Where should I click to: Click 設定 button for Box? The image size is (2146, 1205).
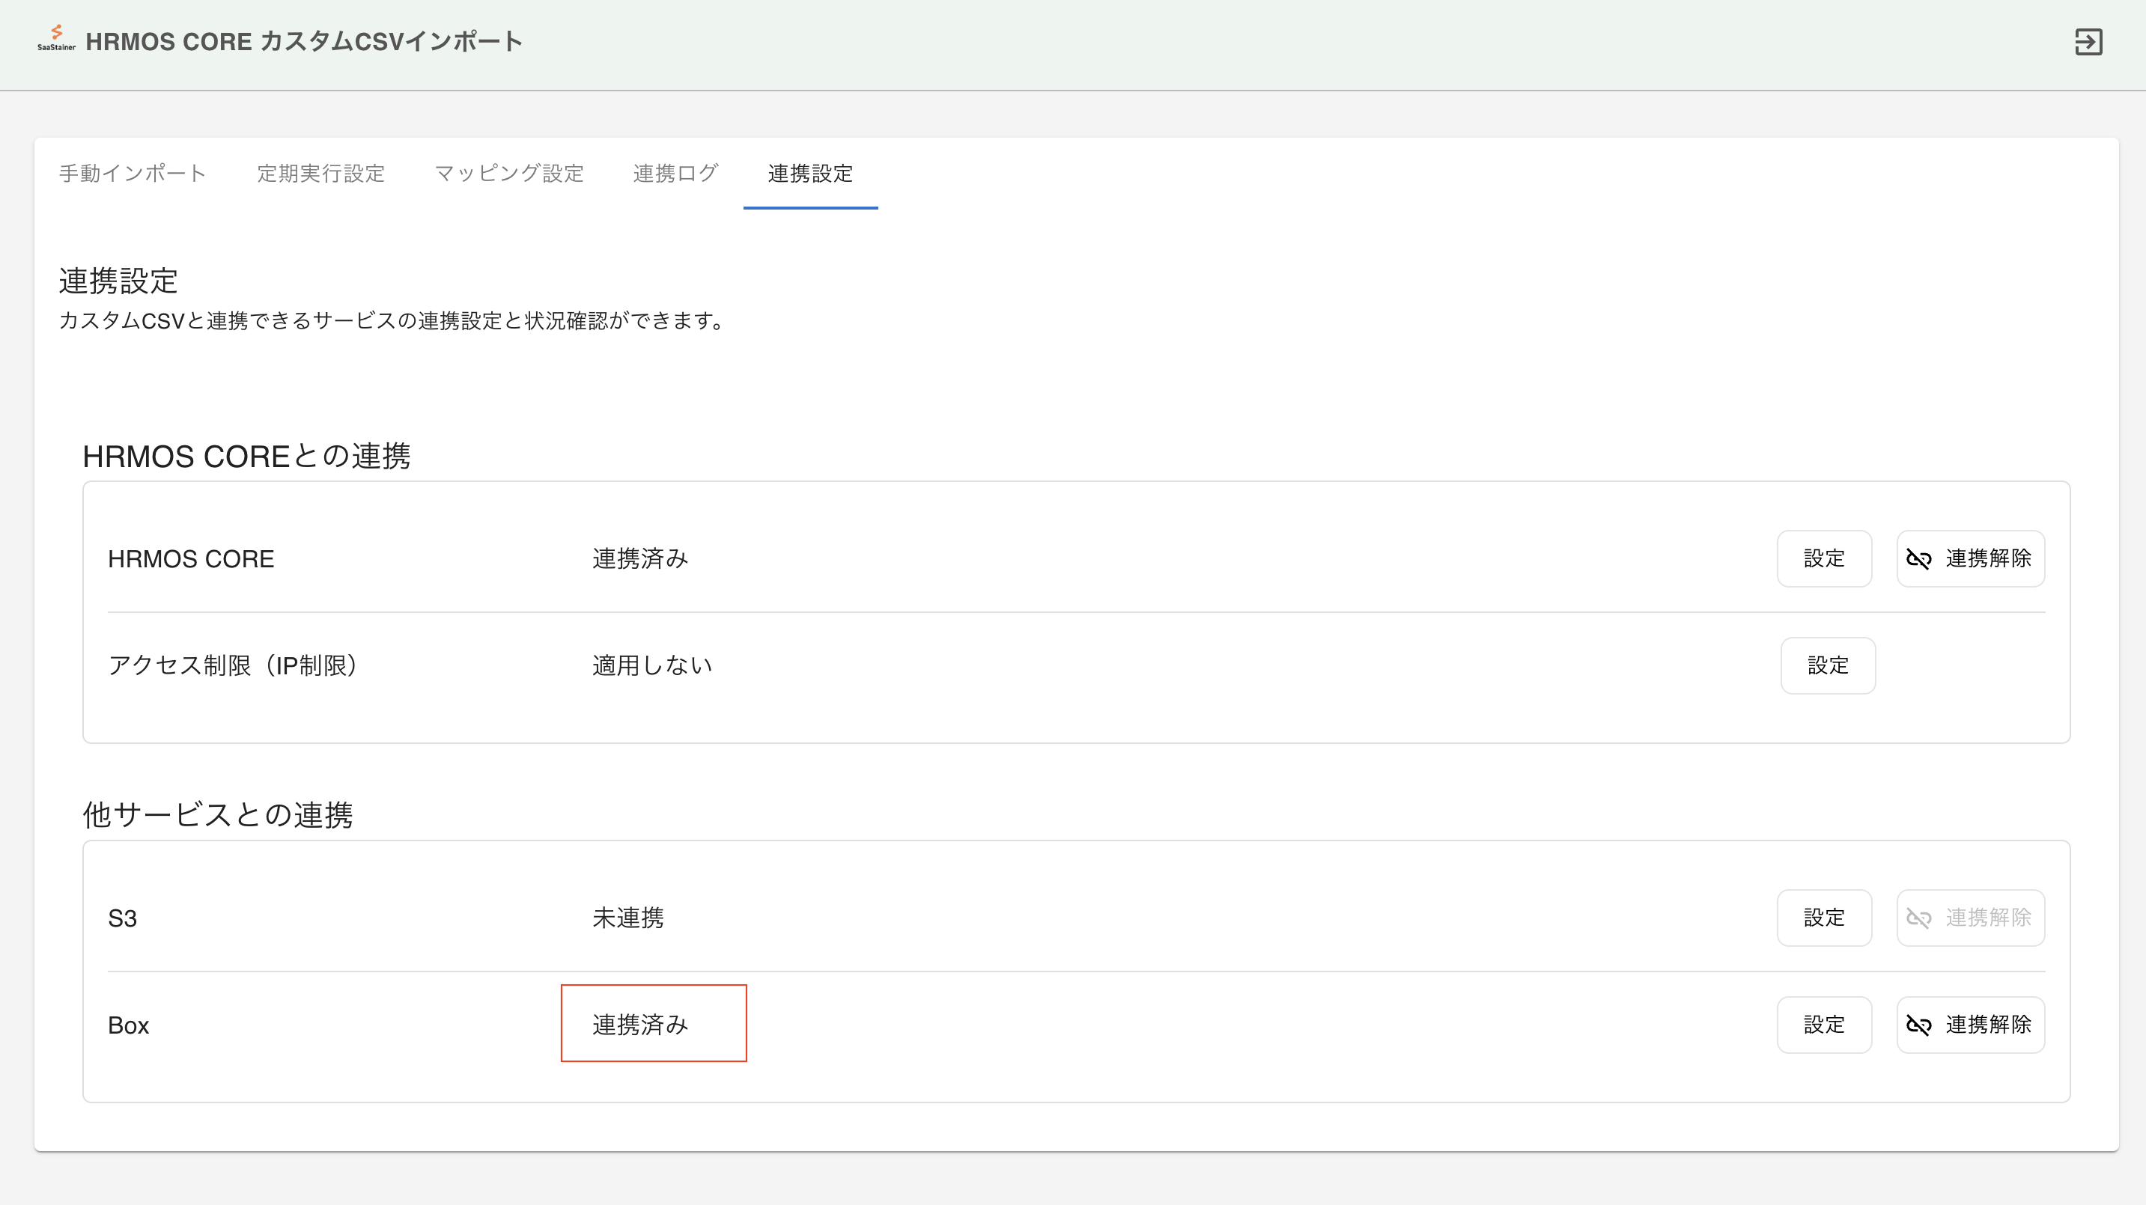(x=1823, y=1025)
